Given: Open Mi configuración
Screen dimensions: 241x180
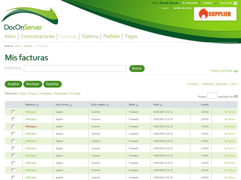Looking at the screenshot, I should (190, 3).
